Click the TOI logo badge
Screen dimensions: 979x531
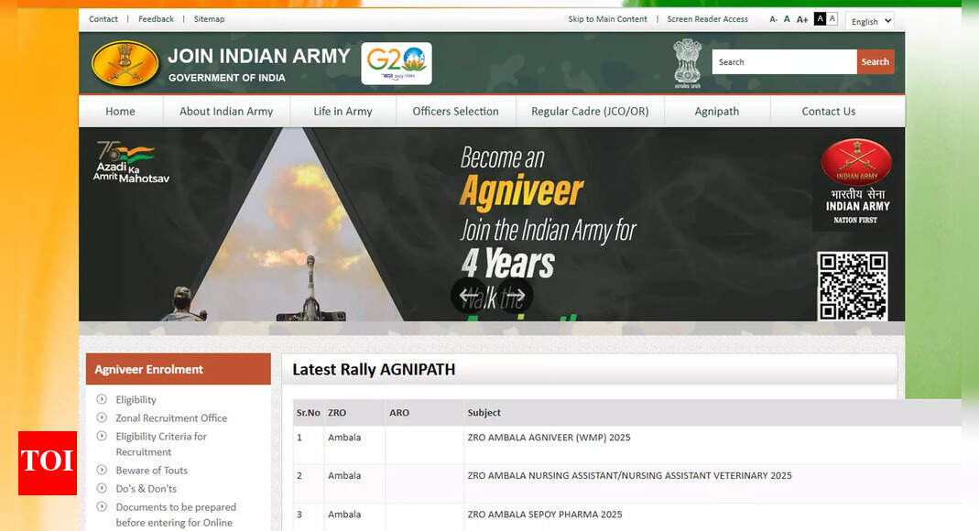pyautogui.click(x=47, y=462)
